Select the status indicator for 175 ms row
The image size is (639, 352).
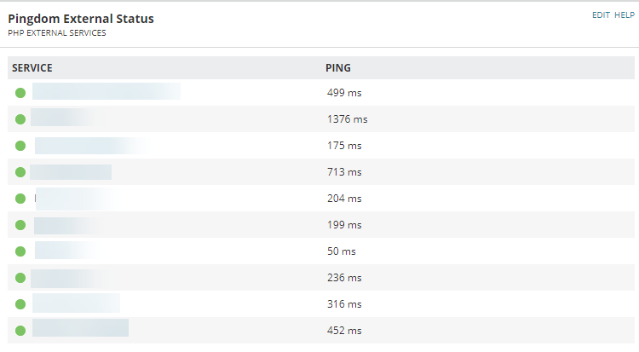click(x=20, y=146)
